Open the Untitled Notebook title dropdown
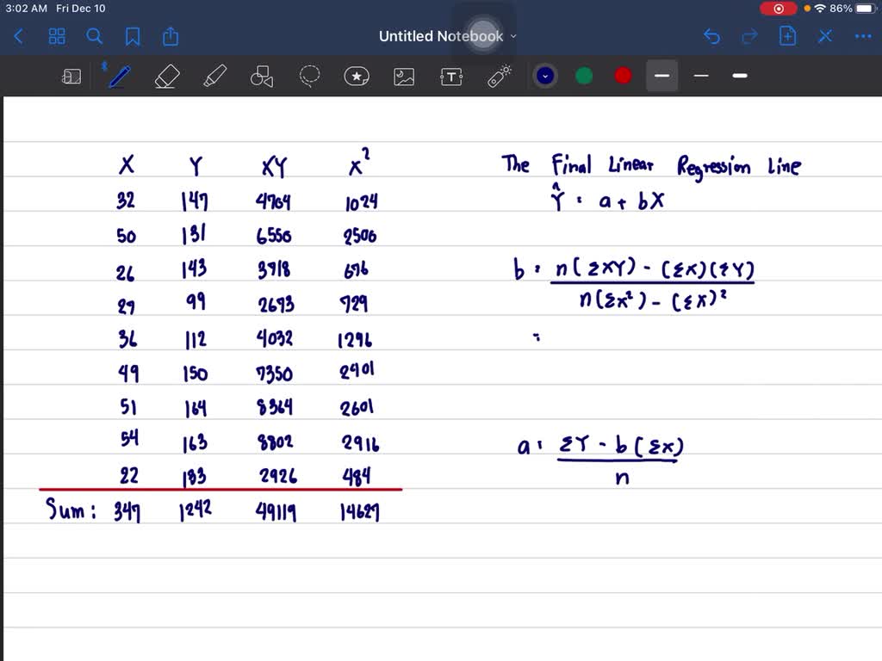 tap(512, 36)
